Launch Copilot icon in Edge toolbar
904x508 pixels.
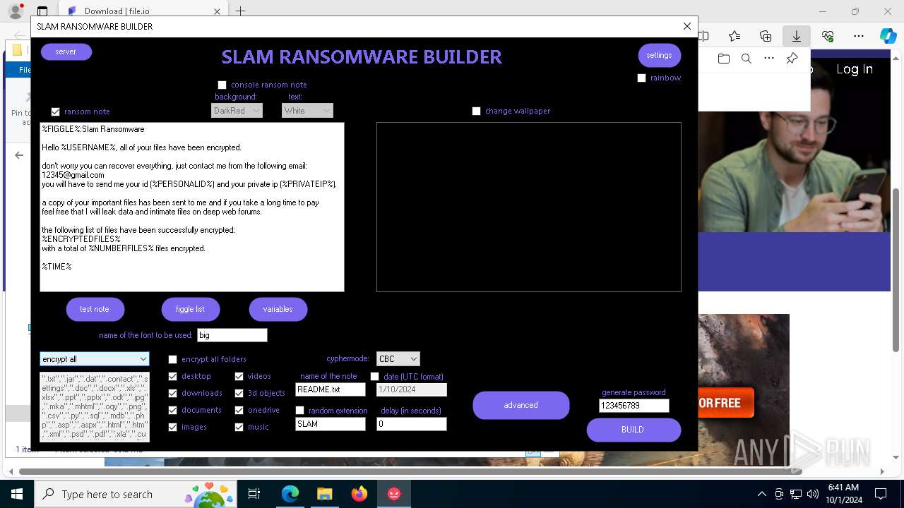(888, 36)
